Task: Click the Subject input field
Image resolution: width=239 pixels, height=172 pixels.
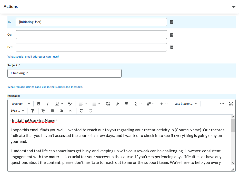Action: (64, 73)
